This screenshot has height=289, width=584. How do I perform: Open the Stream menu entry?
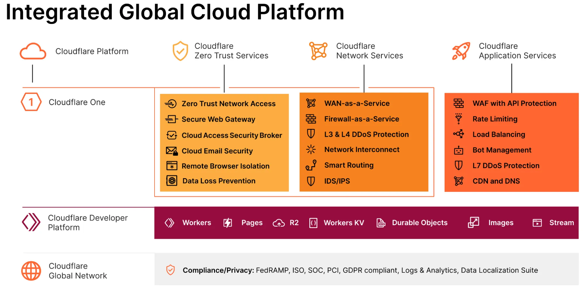(x=562, y=223)
